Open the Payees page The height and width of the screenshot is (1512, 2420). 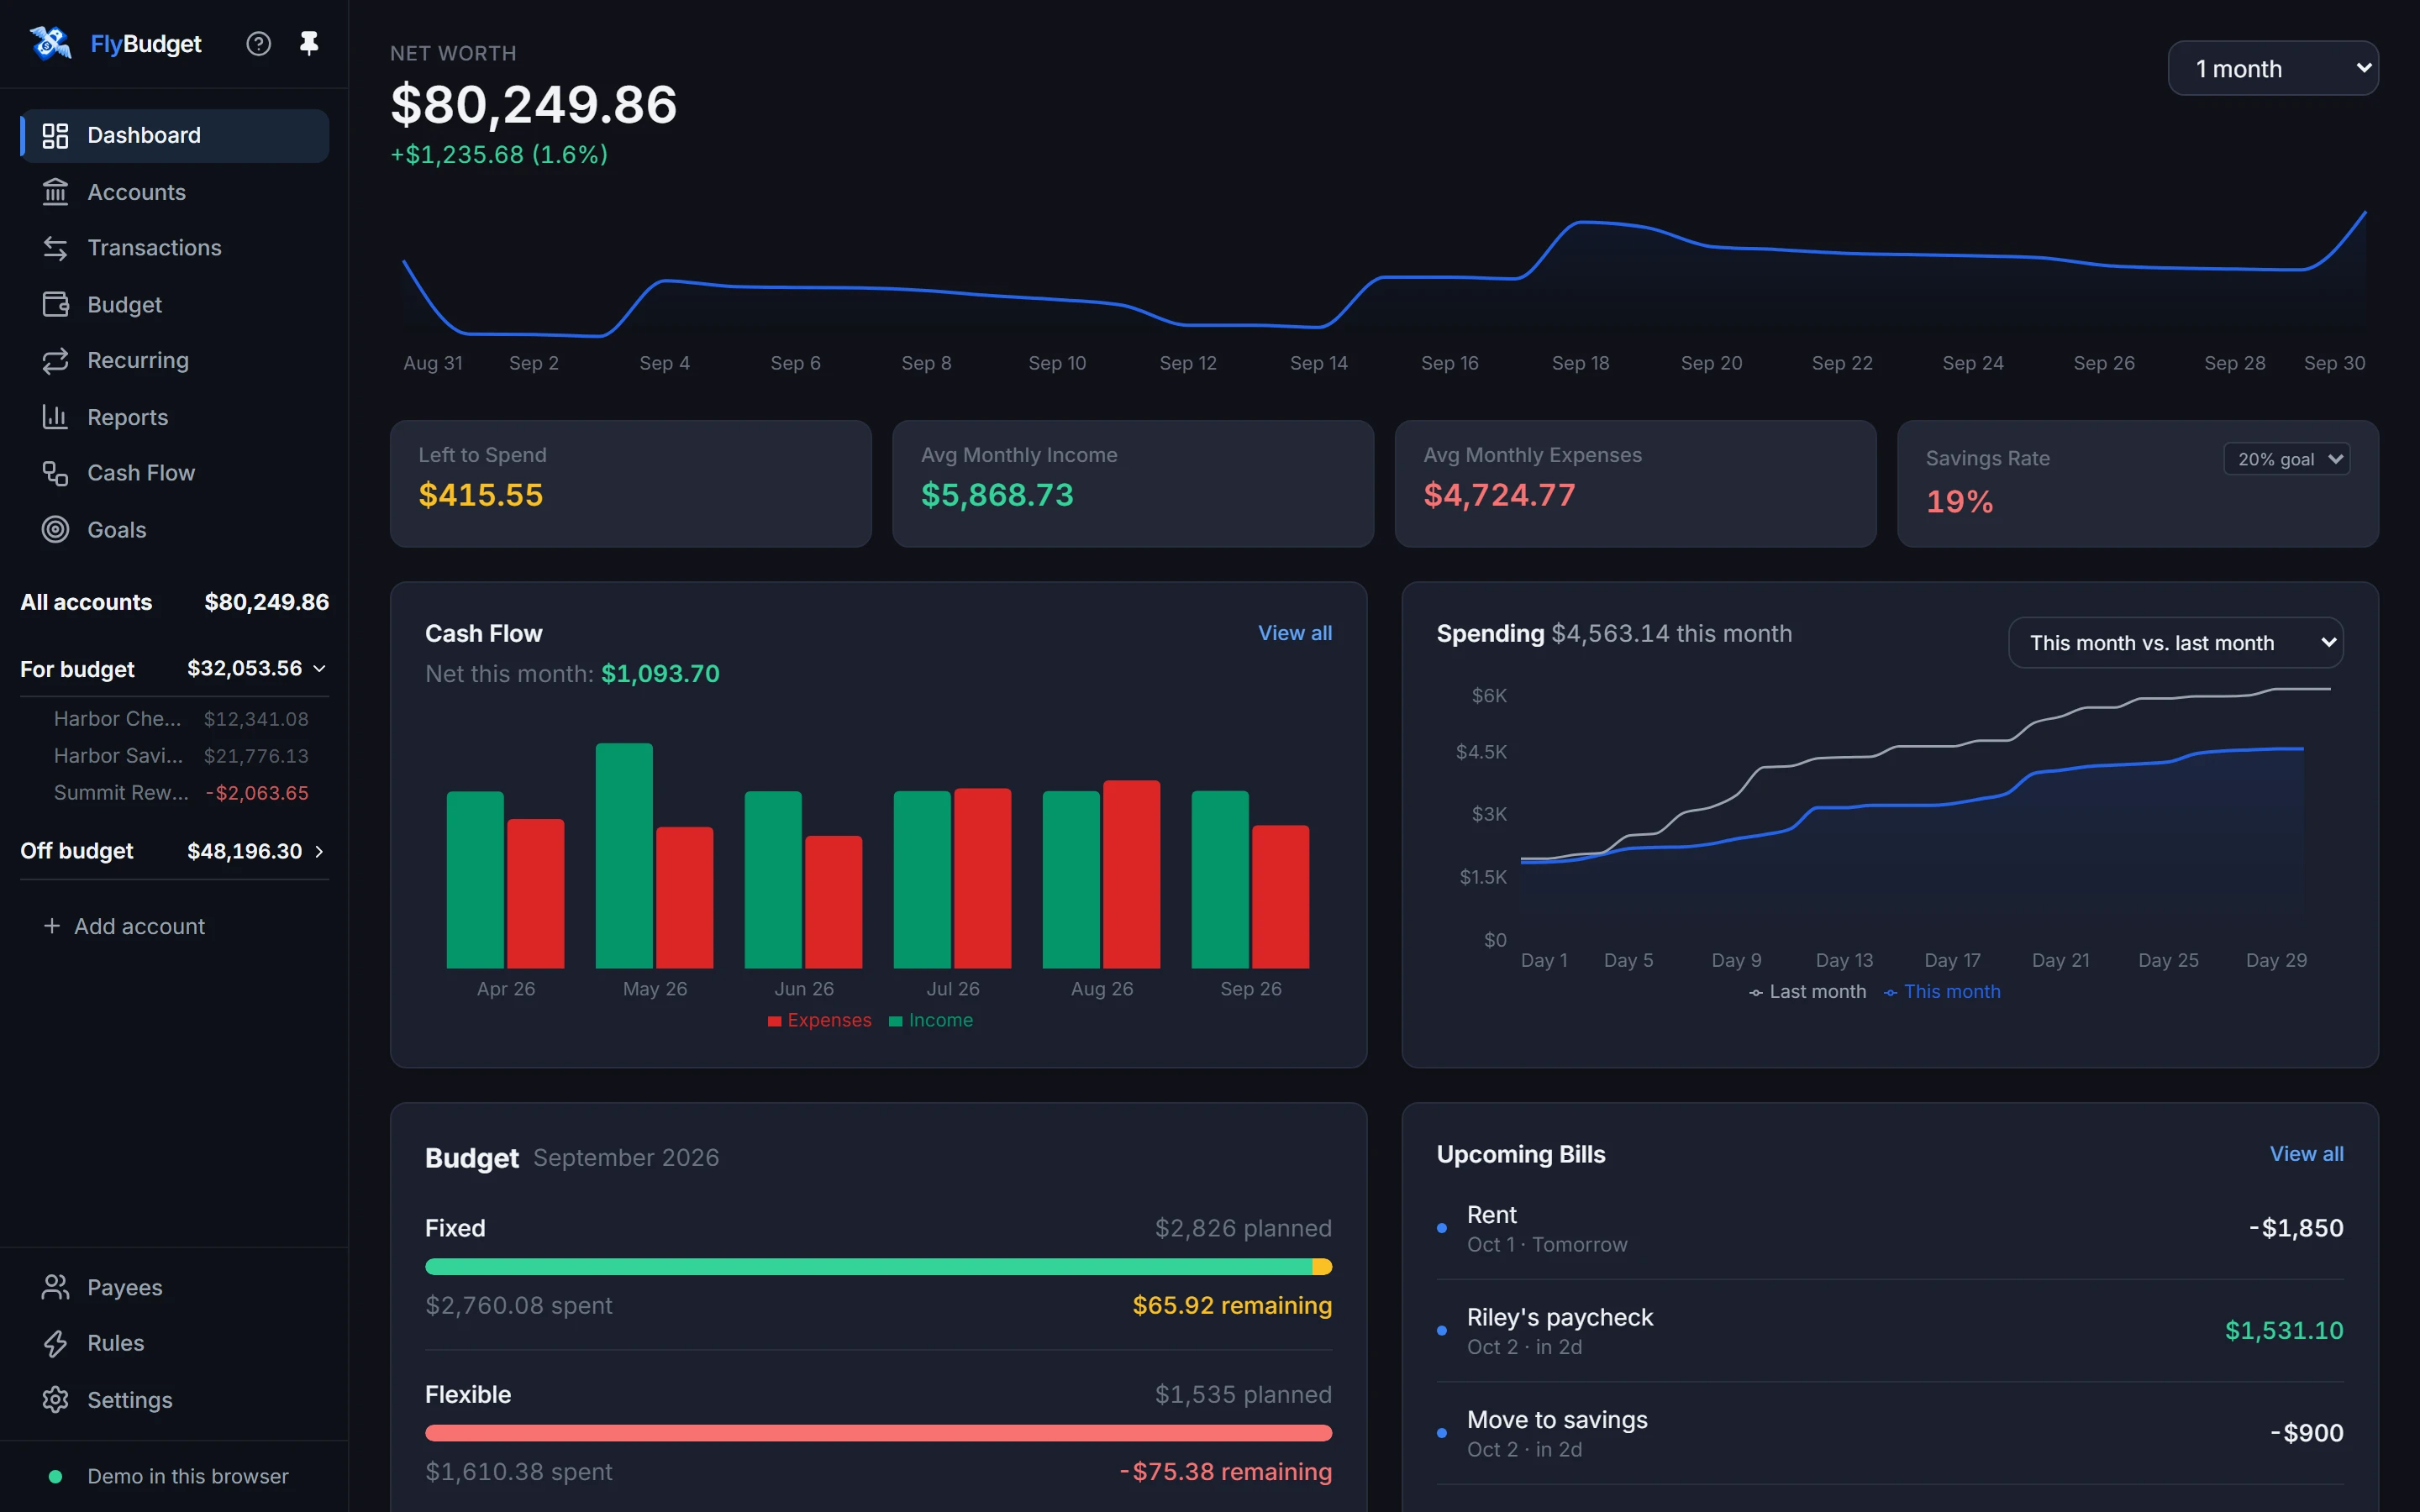pos(175,1287)
